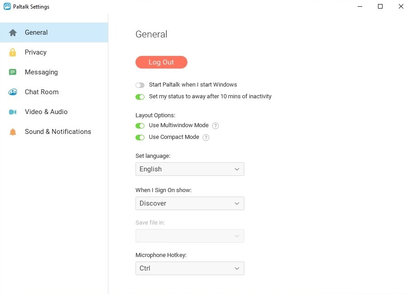The height and width of the screenshot is (294, 411).
Task: Turn off Use Multiwindow Mode
Action: click(140, 126)
